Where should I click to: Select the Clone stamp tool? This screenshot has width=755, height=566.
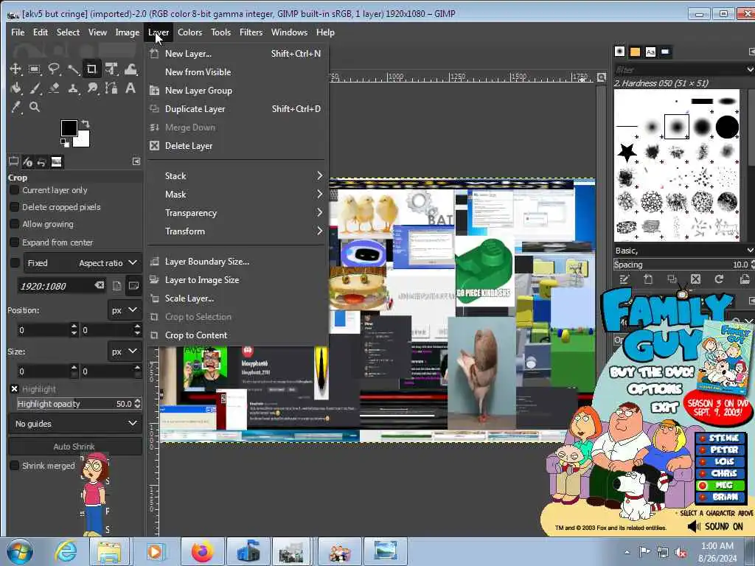click(73, 88)
